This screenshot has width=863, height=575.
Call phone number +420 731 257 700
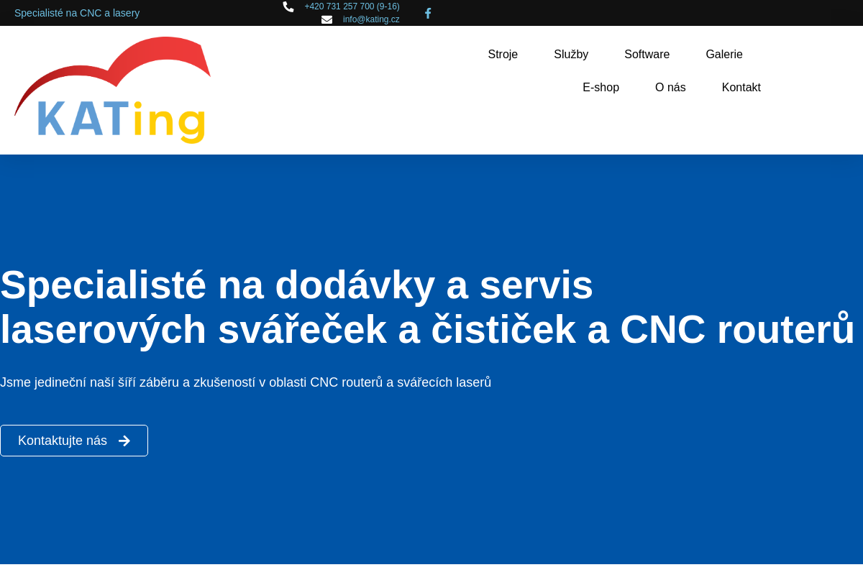(352, 6)
